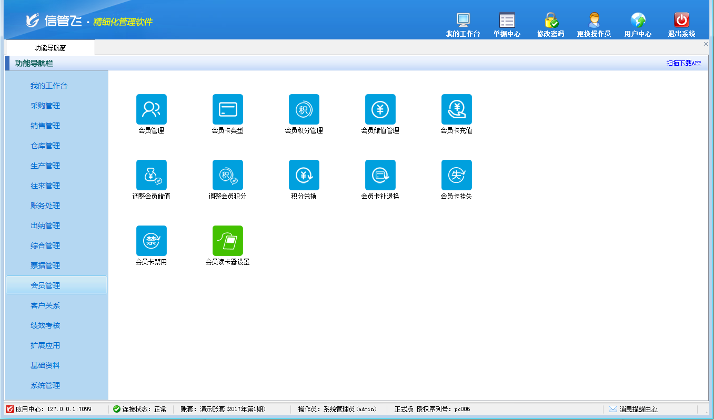
Task: Select 采购管理 in the sidebar
Action: [x=45, y=106]
